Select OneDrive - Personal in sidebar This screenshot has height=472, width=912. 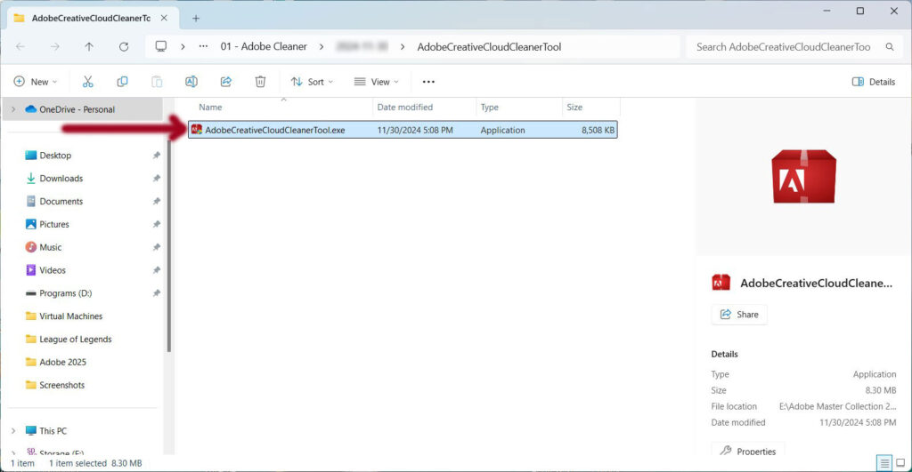pyautogui.click(x=77, y=109)
